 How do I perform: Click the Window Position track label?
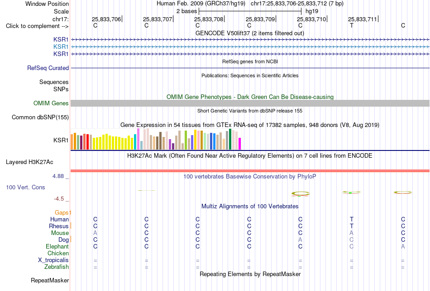click(47, 4)
